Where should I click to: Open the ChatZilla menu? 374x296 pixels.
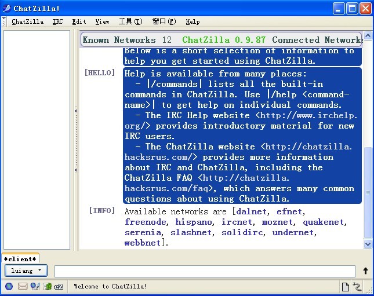28,21
